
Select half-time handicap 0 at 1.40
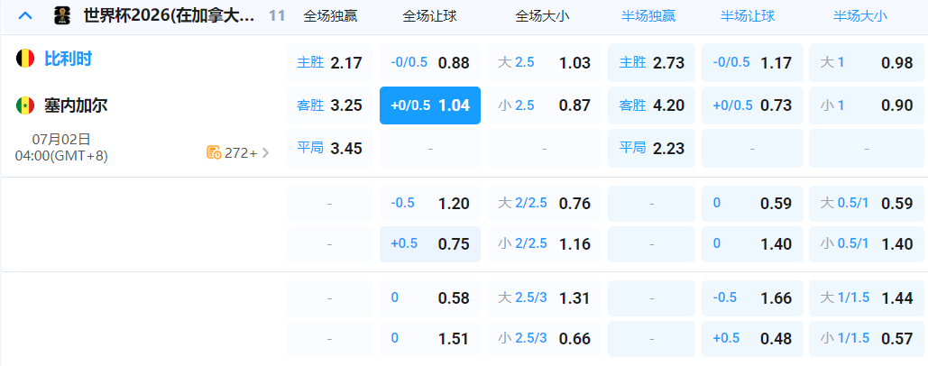pos(753,244)
